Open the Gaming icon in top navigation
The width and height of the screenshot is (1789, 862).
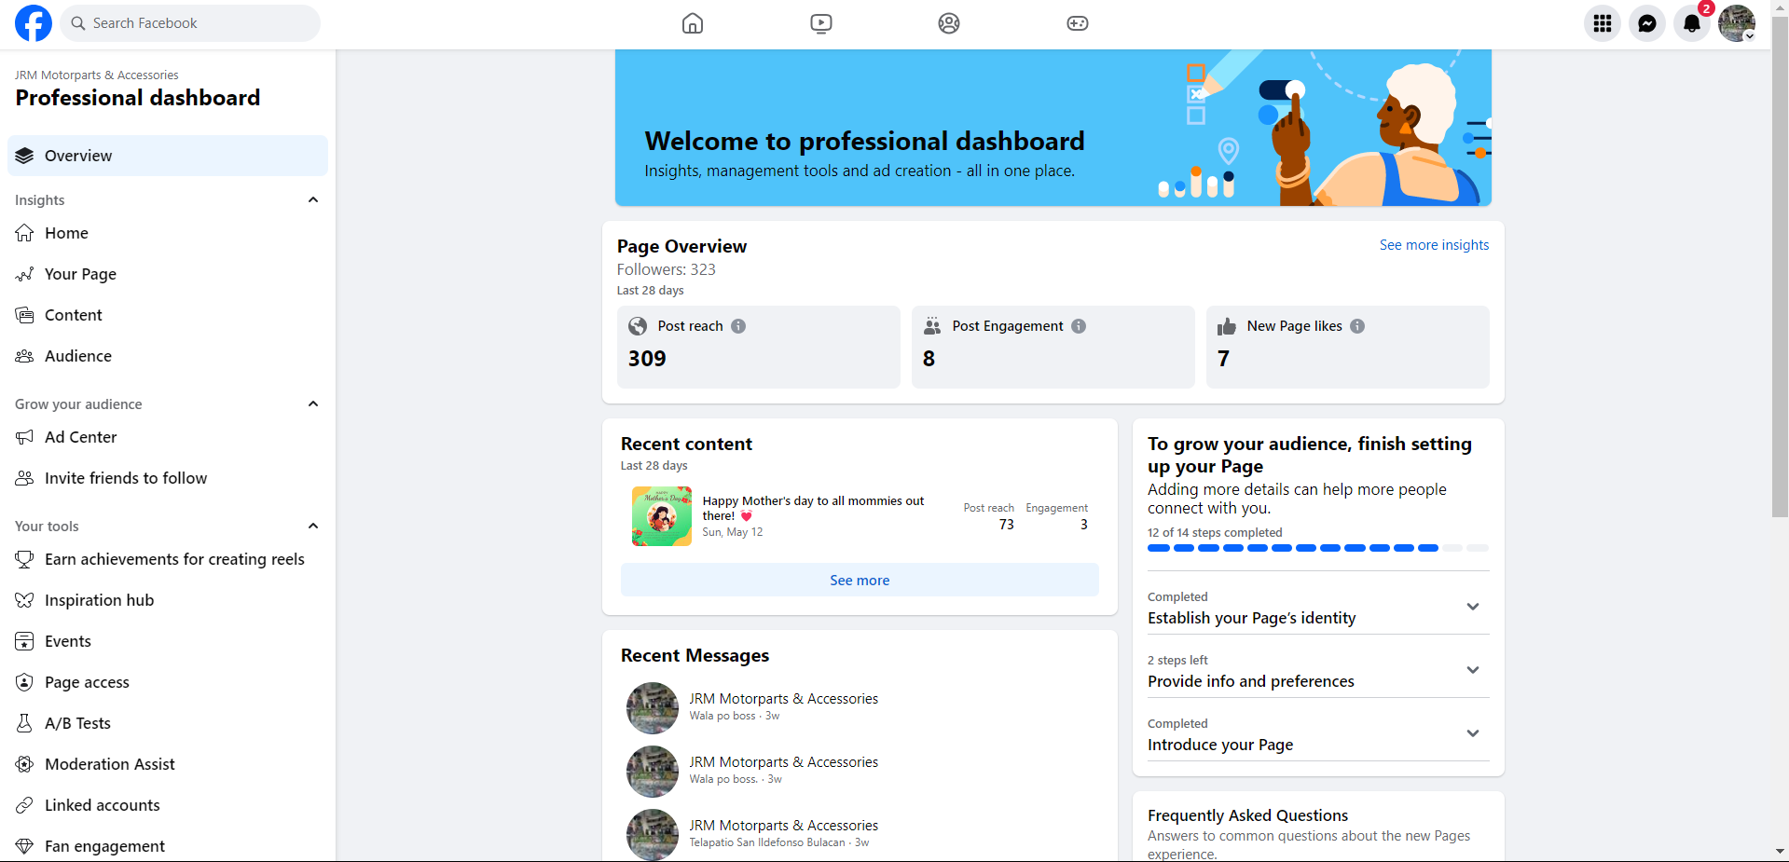pos(1078,23)
